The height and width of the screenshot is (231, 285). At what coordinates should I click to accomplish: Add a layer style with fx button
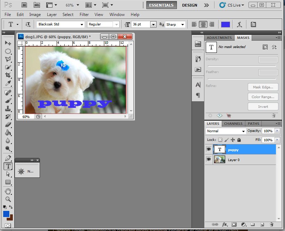coord(225,224)
